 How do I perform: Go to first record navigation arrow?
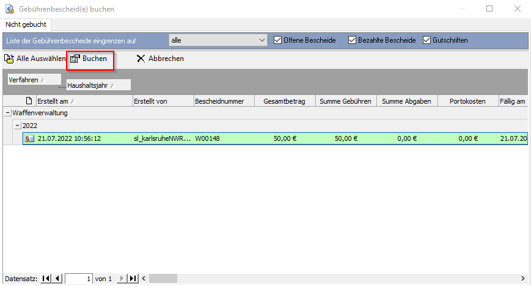(x=46, y=279)
